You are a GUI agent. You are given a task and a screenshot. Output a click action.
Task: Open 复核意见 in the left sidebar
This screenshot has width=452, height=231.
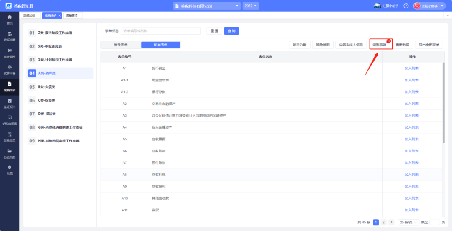(x=10, y=137)
